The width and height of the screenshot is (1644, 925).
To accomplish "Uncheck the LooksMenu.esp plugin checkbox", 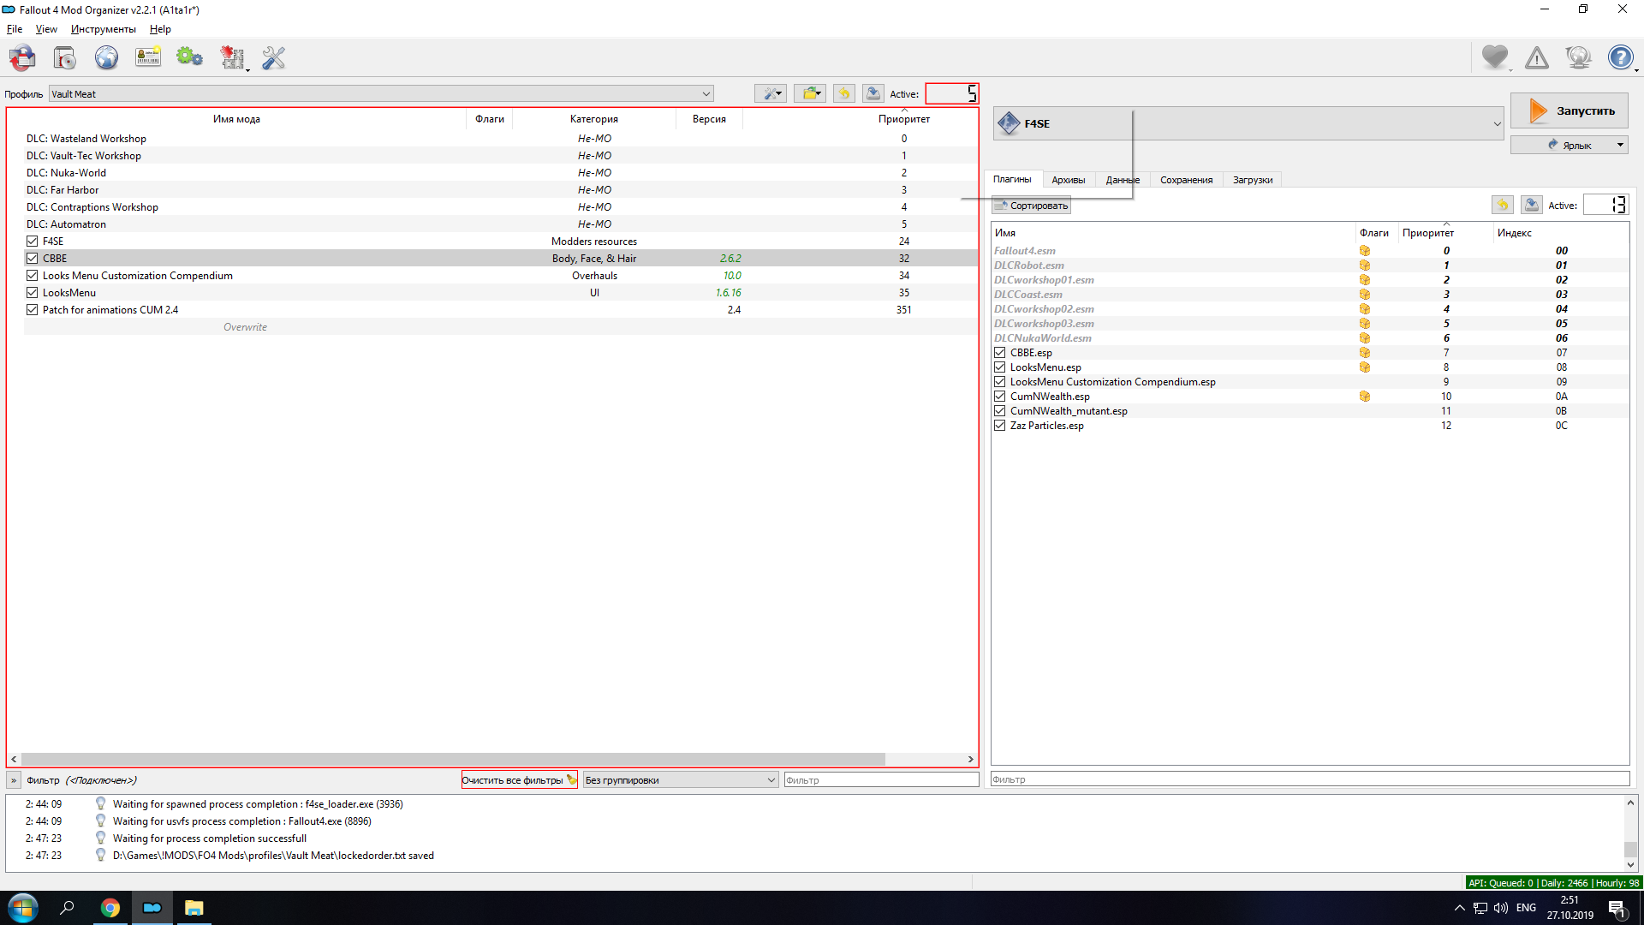I will 1000,367.
